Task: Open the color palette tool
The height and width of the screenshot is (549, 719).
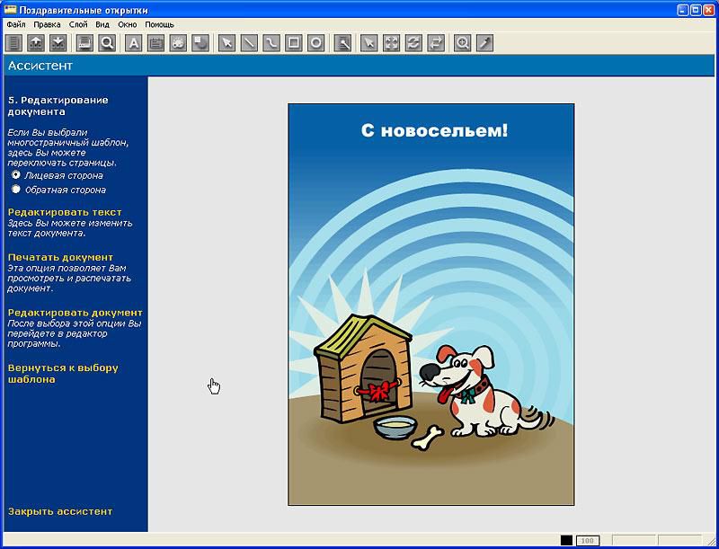Action: 178,42
